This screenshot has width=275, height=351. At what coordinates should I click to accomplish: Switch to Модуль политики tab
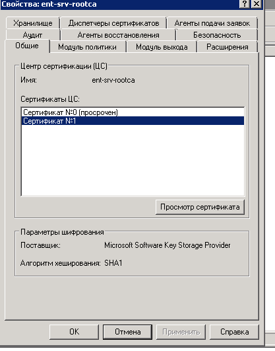[x=87, y=47]
